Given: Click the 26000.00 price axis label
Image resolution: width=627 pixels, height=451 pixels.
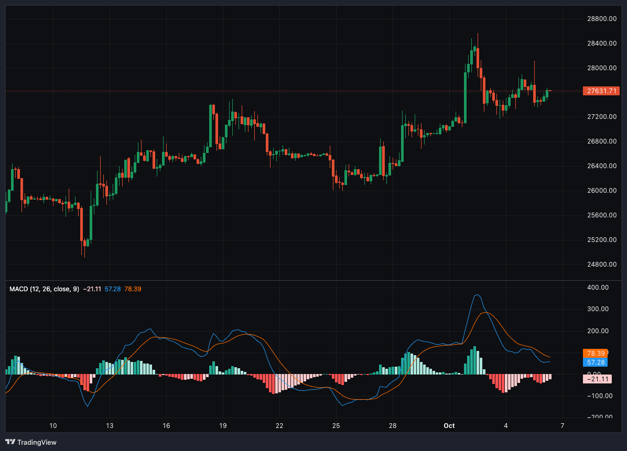Looking at the screenshot, I should click(601, 191).
